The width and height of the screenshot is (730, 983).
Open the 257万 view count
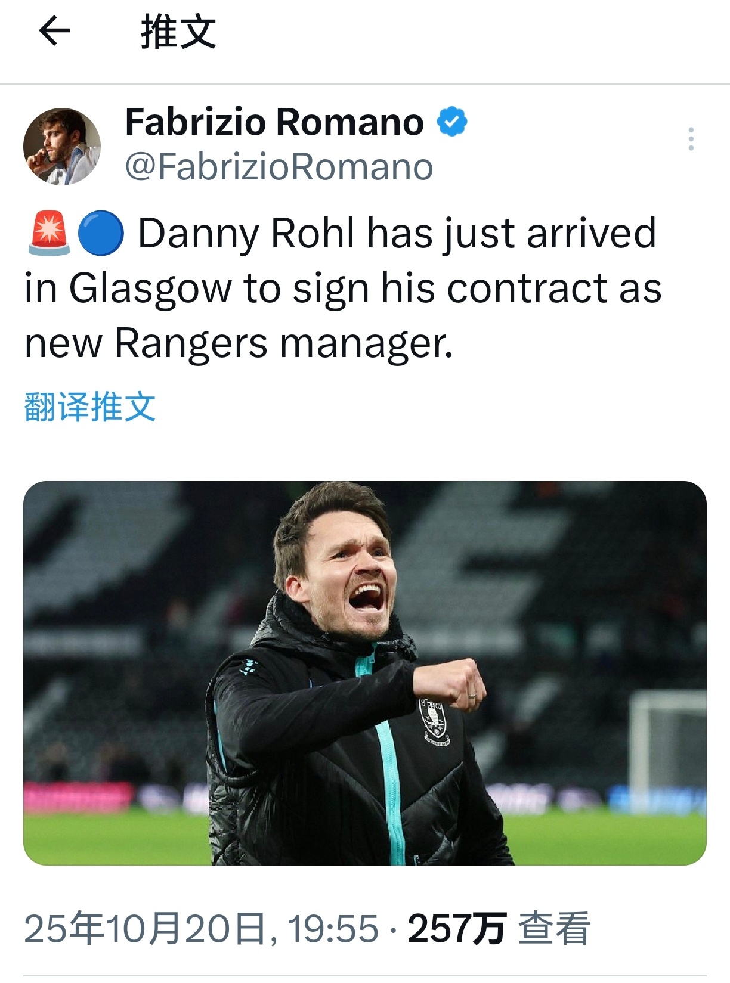click(456, 928)
